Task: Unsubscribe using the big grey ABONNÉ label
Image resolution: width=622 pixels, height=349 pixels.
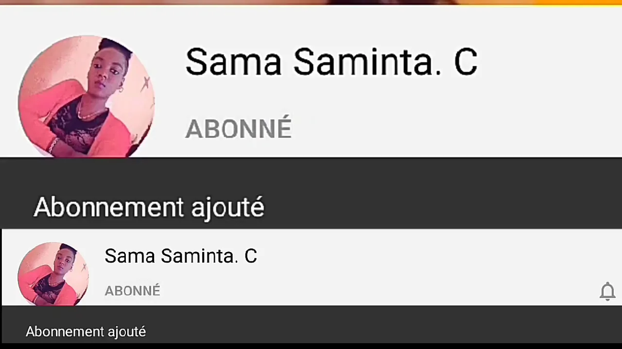Action: tap(238, 129)
